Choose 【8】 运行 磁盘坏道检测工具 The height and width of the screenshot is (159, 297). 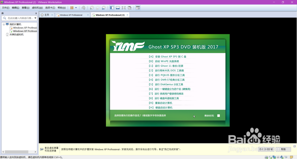(x=163, y=98)
